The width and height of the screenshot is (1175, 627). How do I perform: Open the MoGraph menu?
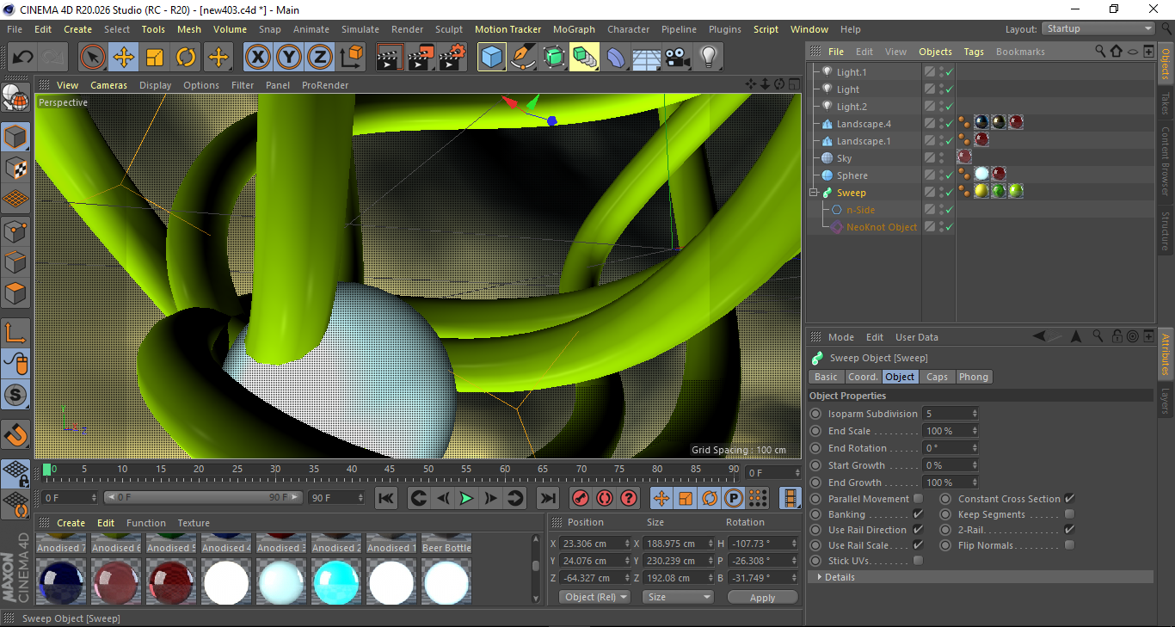point(574,29)
